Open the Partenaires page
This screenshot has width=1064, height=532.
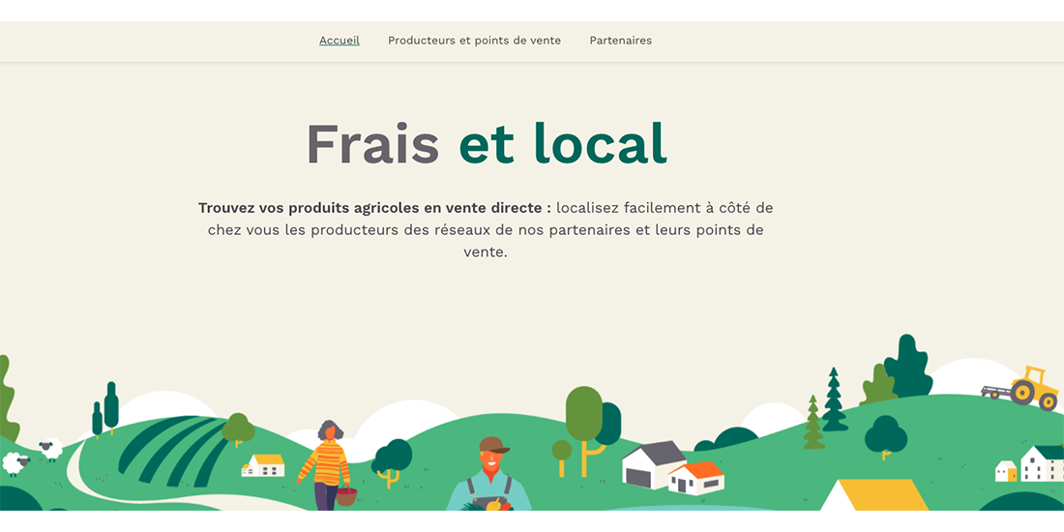coord(620,41)
